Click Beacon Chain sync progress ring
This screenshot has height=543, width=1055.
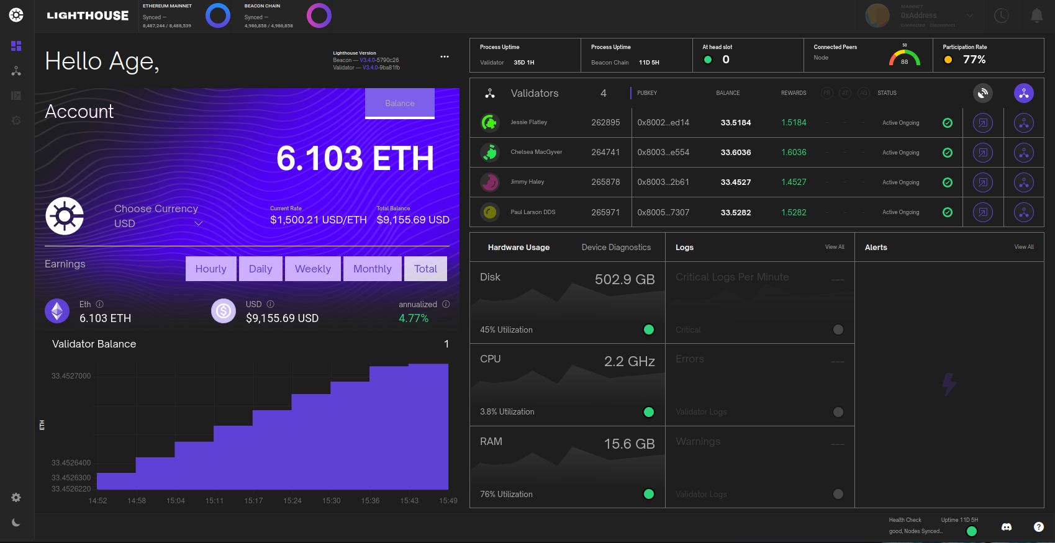point(319,16)
